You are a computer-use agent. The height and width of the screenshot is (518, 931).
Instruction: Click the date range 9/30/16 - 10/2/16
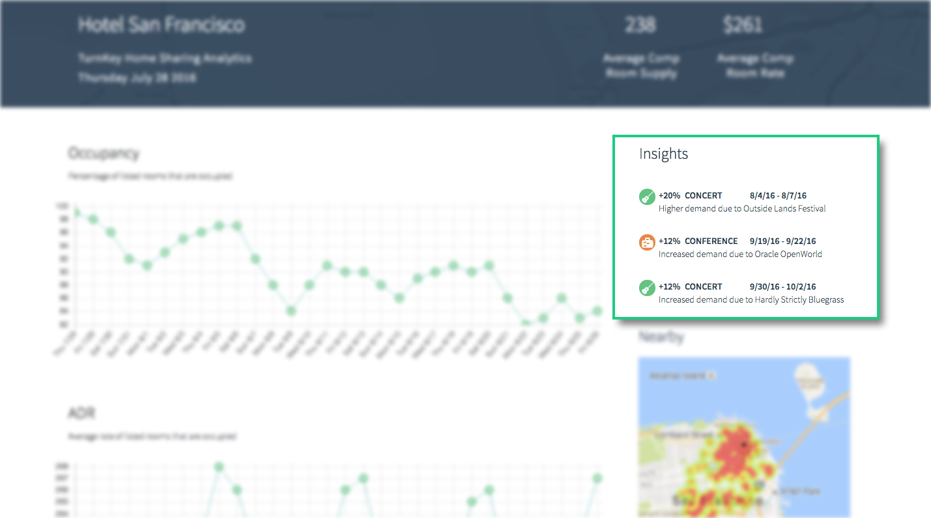click(x=782, y=286)
